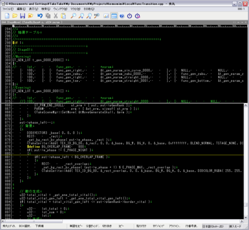
Task: Click line 871 pst->phase_left--;
Action: coord(36,122)
